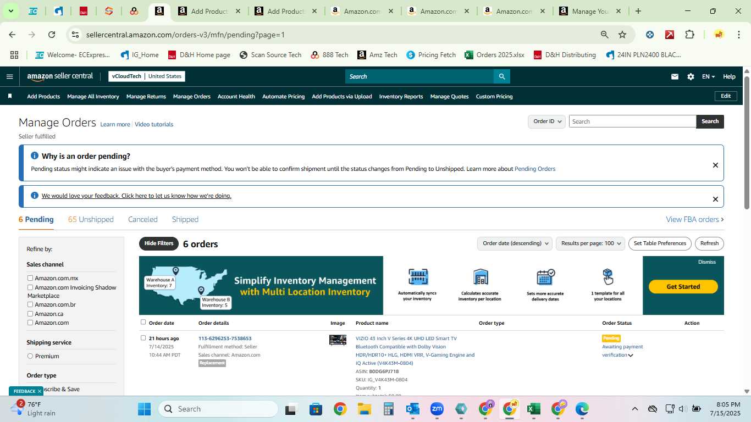Click the page vertical scrollbar
Screen dimensions: 751x422
747,143
